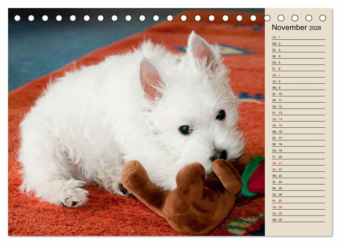Click the 'Di 3' entry
340x244 pixels.
(x=298, y=50)
